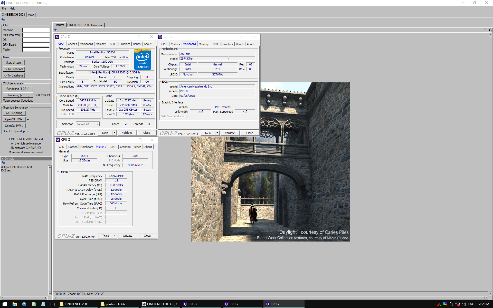The image size is (493, 308).
Task: Click the Tools button in the CPU-tab CPU-Z window
Action: coord(105,133)
